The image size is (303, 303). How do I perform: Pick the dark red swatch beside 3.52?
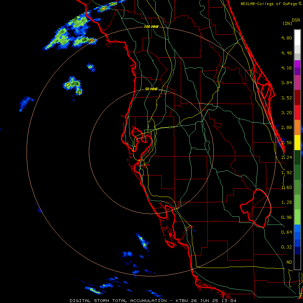click(297, 98)
